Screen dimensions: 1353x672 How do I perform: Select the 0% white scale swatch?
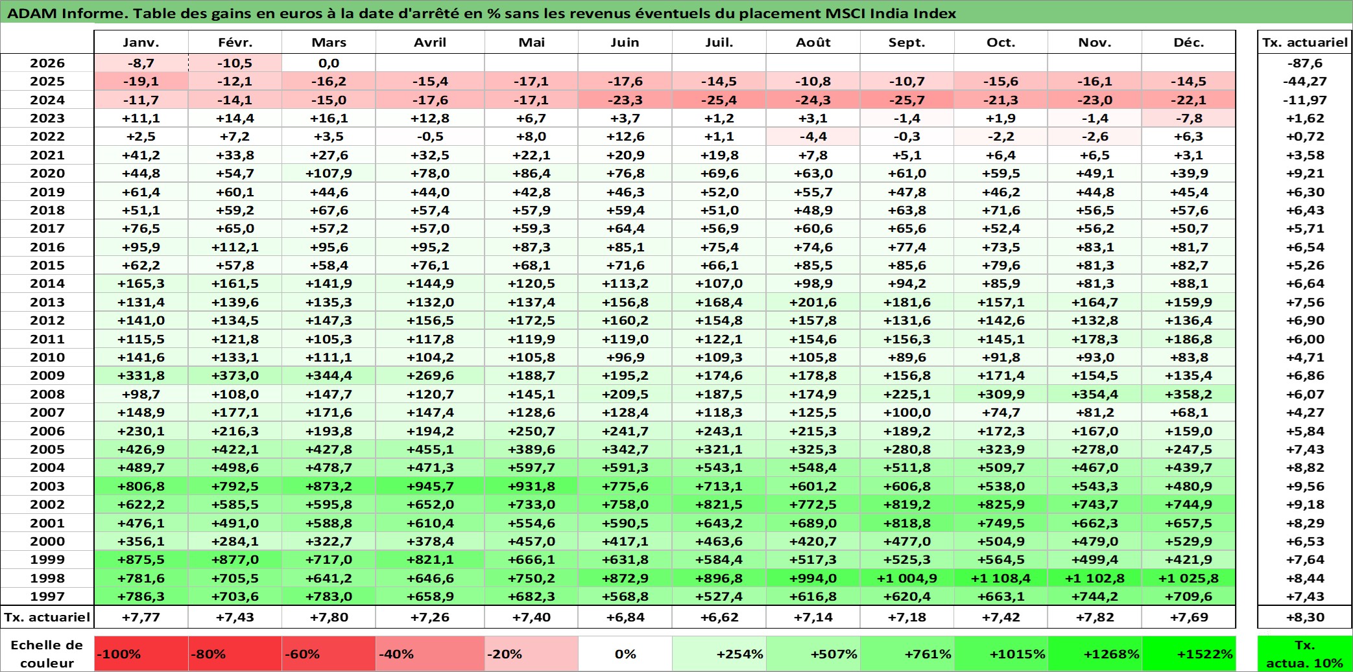(x=625, y=654)
